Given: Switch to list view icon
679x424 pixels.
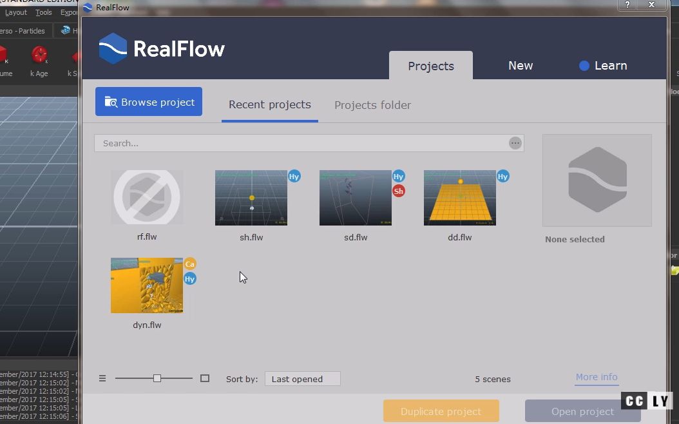Looking at the screenshot, I should (102, 378).
